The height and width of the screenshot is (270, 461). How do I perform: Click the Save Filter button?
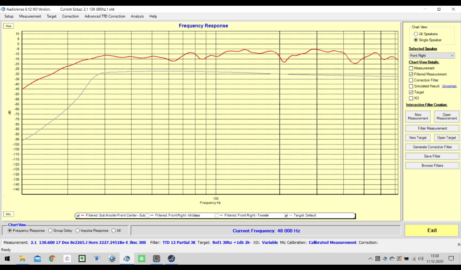coord(432,156)
